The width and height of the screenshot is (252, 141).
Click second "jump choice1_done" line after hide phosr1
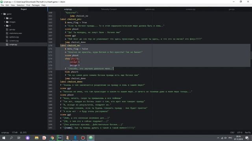(75, 78)
